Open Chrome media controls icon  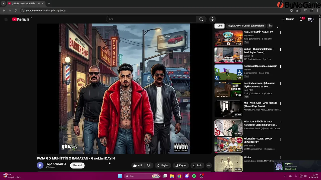coord(305,10)
